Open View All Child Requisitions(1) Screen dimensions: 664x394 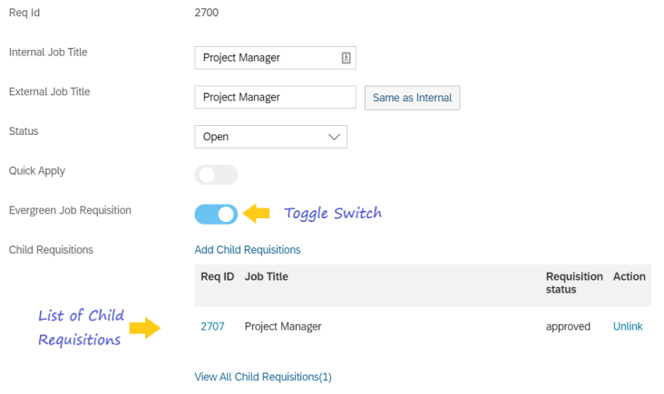coord(263,377)
